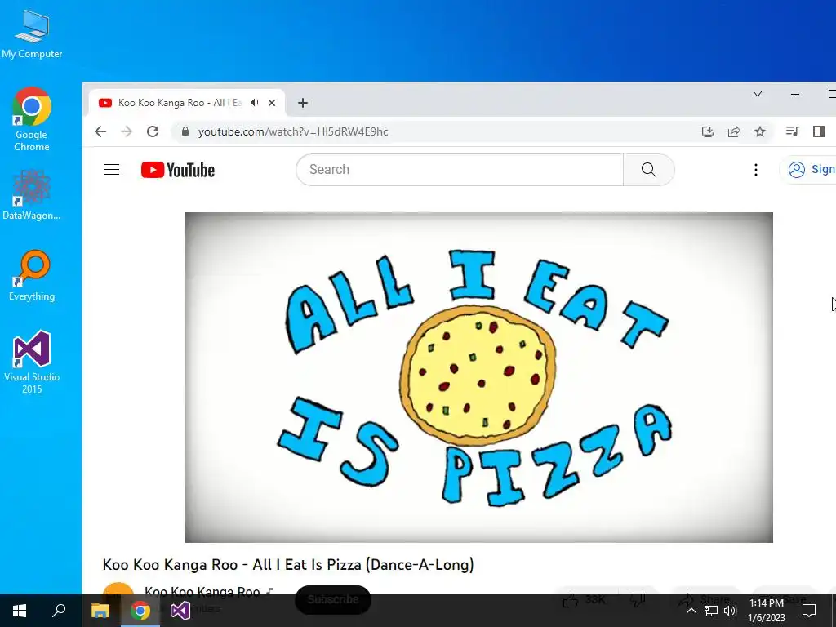The width and height of the screenshot is (836, 627).
Task: Reload the YouTube page
Action: [x=153, y=131]
